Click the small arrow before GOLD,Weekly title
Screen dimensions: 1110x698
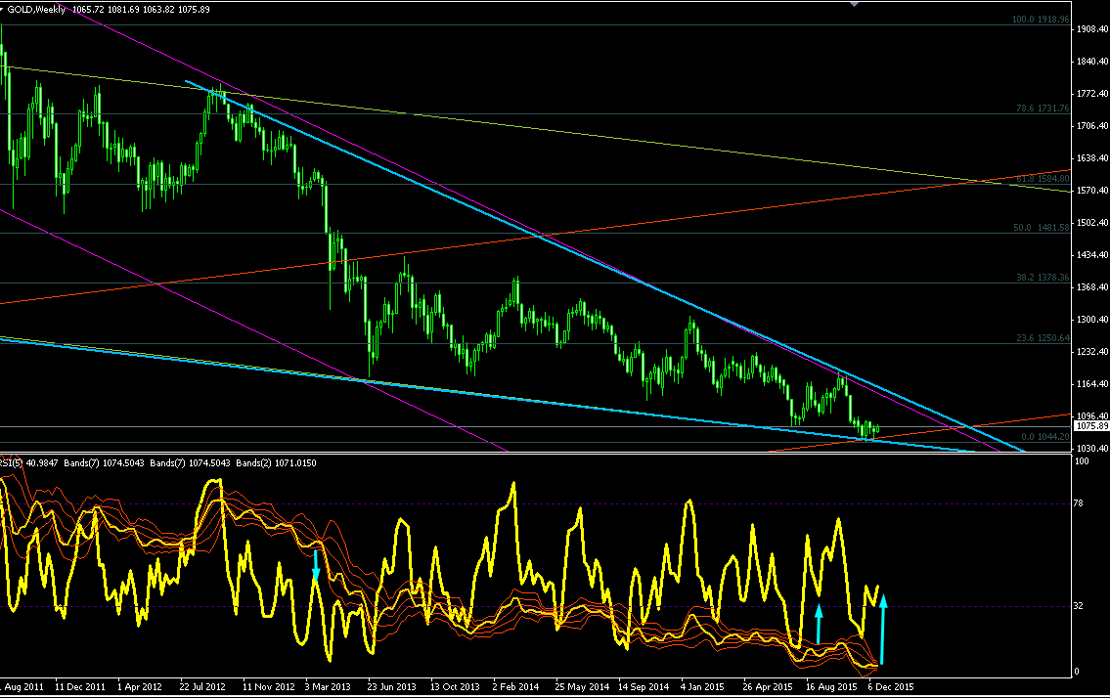[2, 9]
